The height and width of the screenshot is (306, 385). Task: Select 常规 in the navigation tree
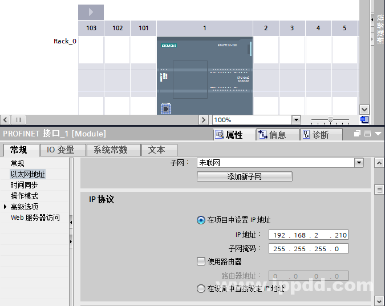point(17,163)
